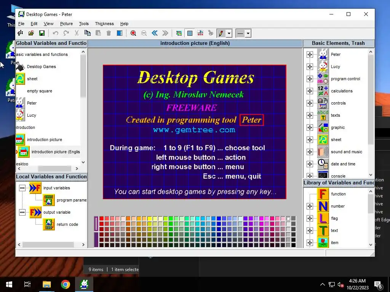Image resolution: width=390 pixels, height=292 pixels.
Task: Open the File menu
Action: [21, 24]
